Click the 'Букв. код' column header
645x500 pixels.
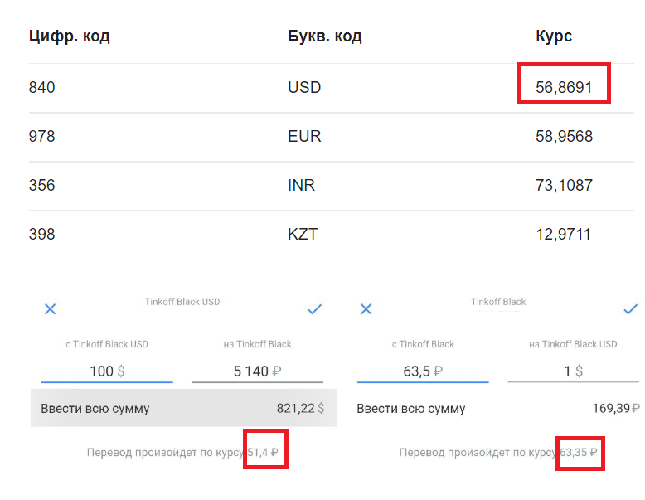[x=324, y=36]
